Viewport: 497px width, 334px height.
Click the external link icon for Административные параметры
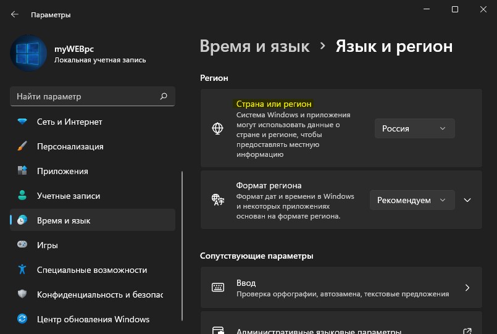(x=467, y=331)
